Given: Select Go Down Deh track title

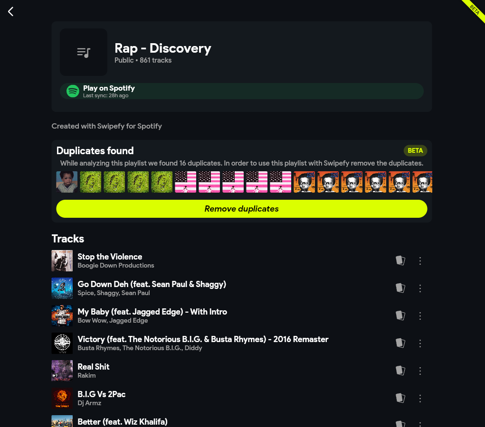Looking at the screenshot, I should (152, 284).
